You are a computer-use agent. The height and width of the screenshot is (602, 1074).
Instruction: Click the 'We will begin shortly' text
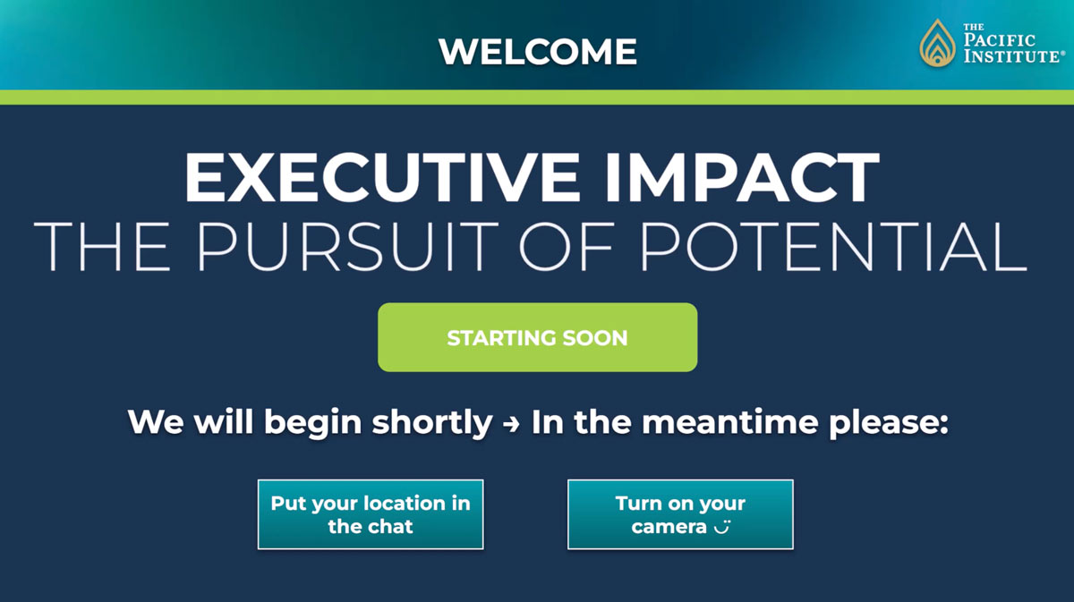[310, 423]
